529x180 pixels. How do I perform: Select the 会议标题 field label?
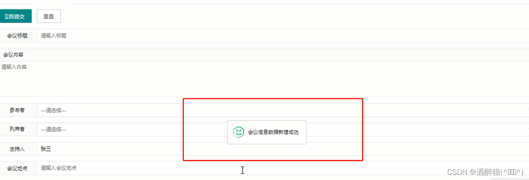pyautogui.click(x=17, y=35)
